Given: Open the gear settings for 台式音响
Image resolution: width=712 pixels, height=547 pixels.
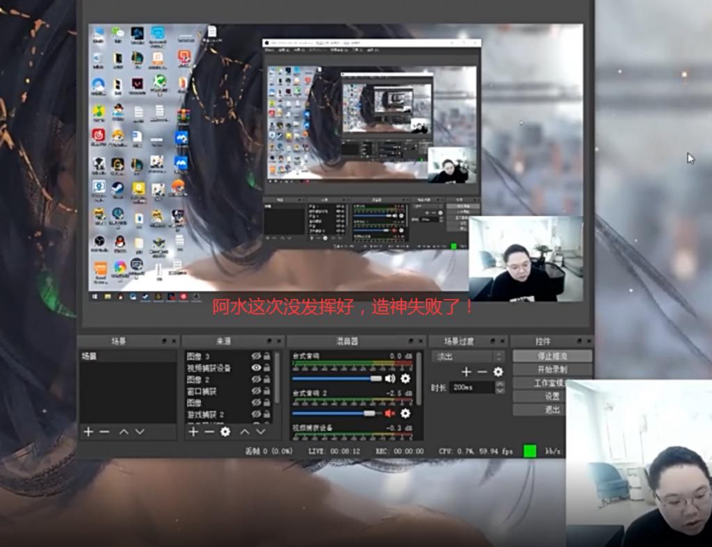Looking at the screenshot, I should (x=405, y=378).
